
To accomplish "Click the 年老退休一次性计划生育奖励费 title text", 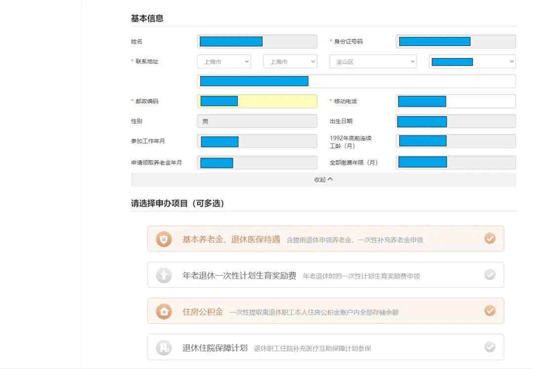I will pos(239,276).
